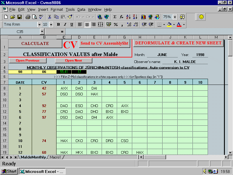Click the AutoSum sigma icon

(115, 17)
